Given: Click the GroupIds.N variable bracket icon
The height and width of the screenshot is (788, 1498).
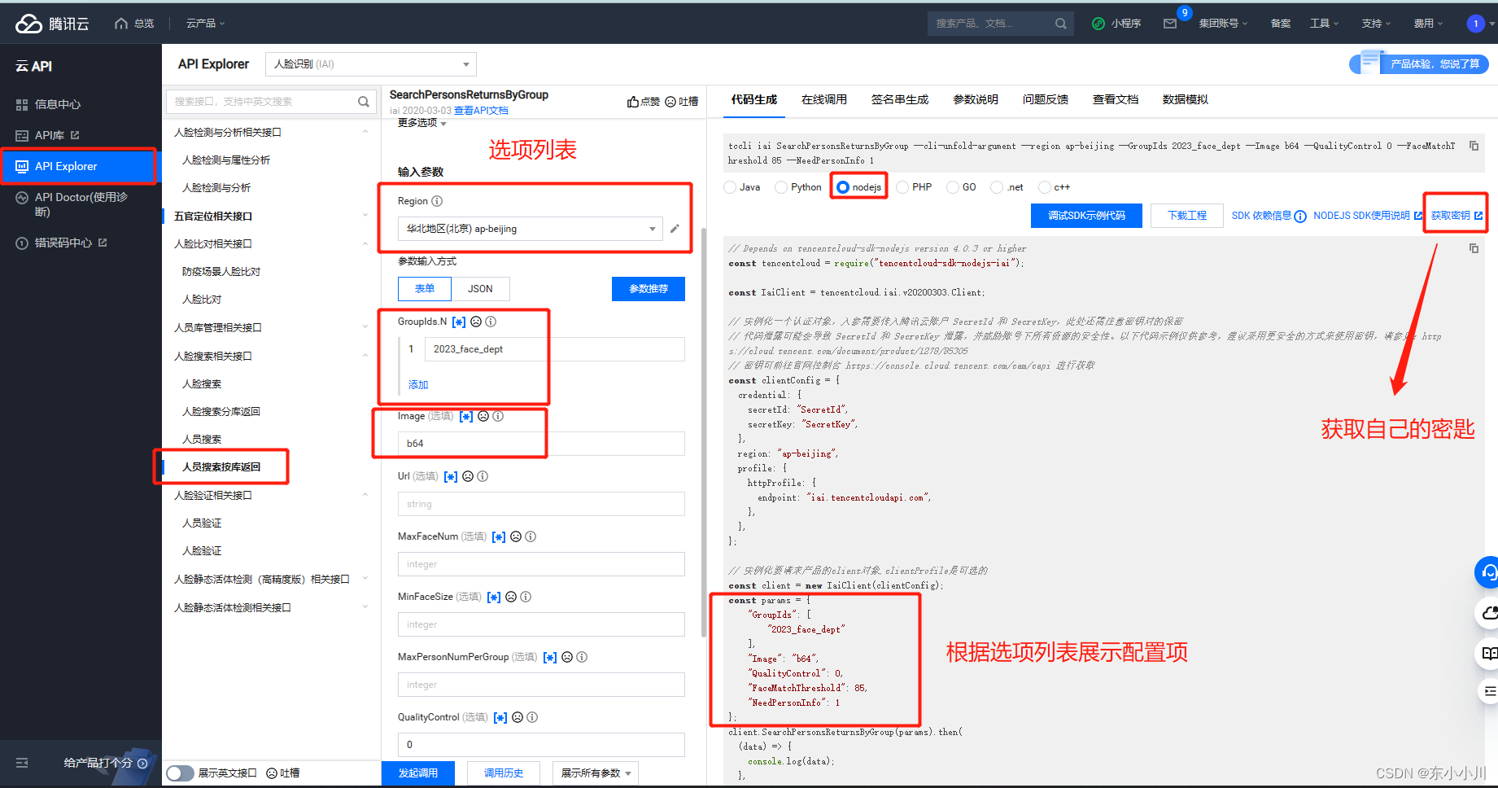Looking at the screenshot, I should pyautogui.click(x=459, y=322).
